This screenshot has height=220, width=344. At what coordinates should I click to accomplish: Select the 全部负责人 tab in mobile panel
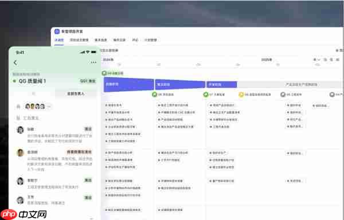pos(76,93)
